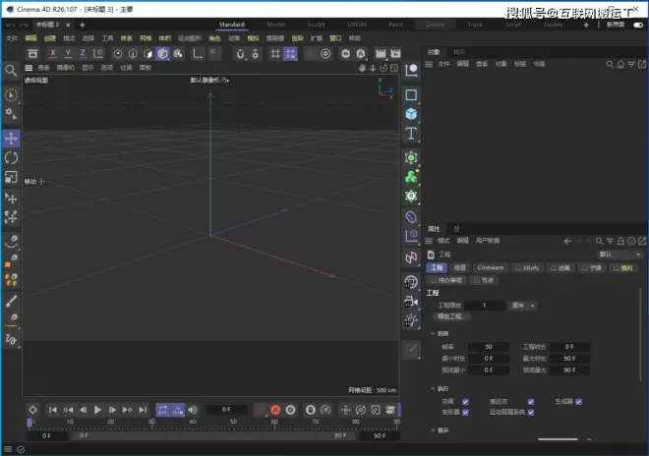Select the Text spline tool icon

tap(411, 134)
